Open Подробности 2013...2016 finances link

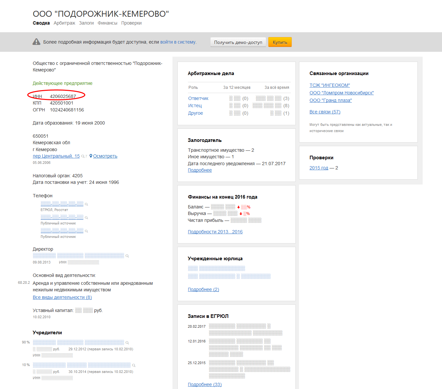pos(215,232)
